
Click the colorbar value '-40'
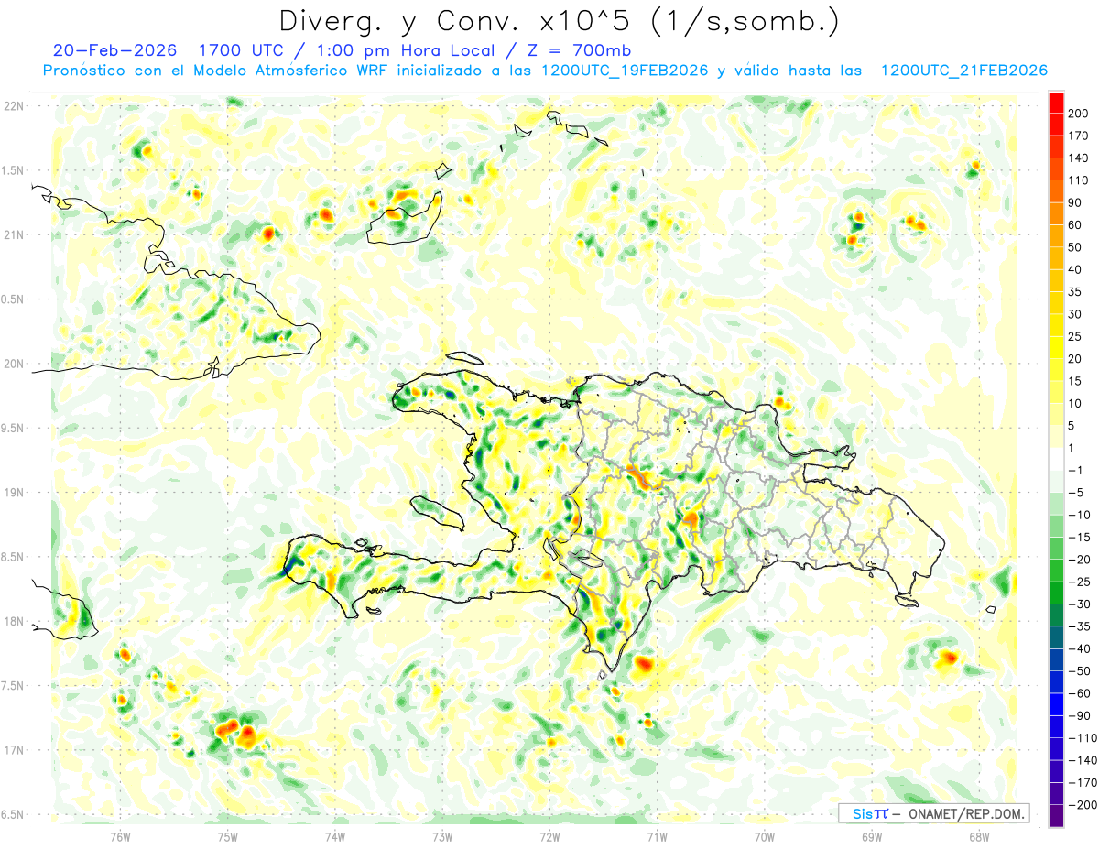(1081, 648)
